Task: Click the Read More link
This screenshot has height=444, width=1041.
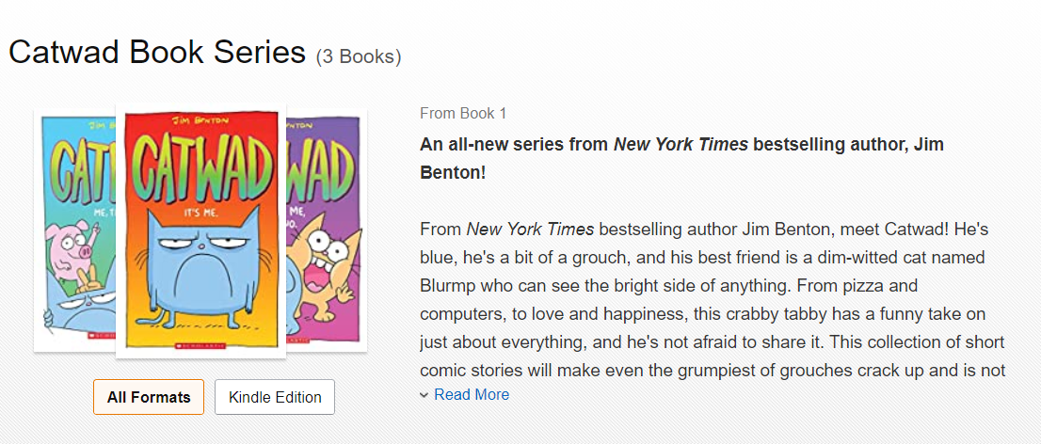Action: tap(472, 394)
